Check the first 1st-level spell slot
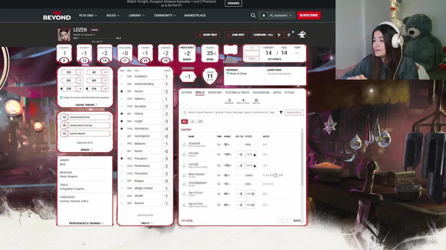Screen dimensions: 446x250 click(x=279, y=221)
